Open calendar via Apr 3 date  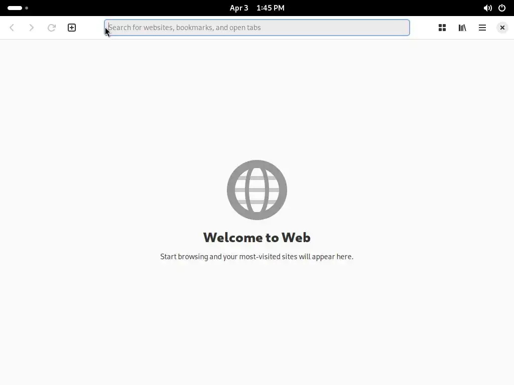coord(239,8)
